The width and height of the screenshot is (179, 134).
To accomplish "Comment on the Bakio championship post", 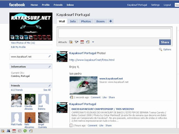I will 92,125.
